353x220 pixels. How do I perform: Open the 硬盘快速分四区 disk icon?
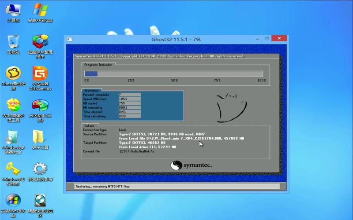coord(40,201)
